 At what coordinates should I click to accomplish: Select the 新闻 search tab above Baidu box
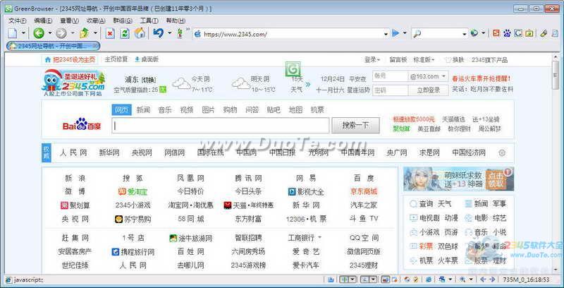point(143,109)
